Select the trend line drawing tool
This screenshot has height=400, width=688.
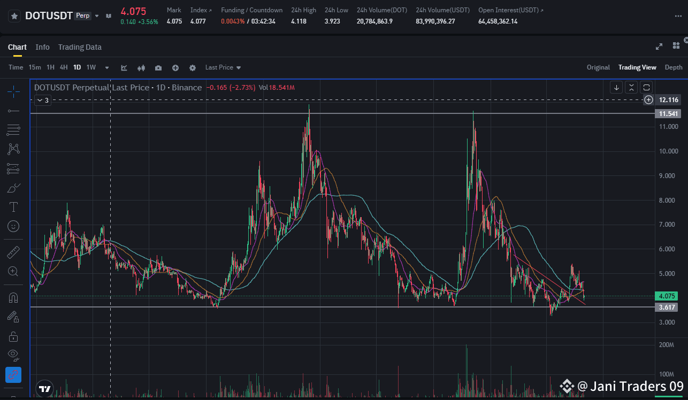tap(13, 111)
